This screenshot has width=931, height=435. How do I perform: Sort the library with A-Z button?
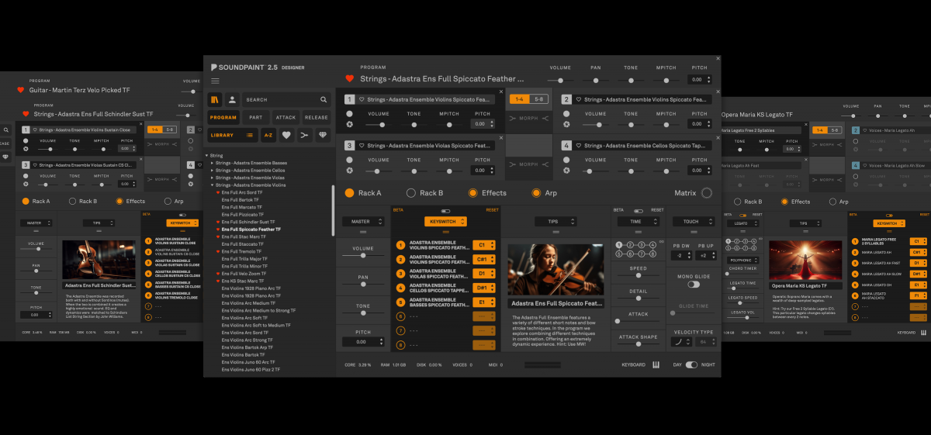[x=268, y=135]
